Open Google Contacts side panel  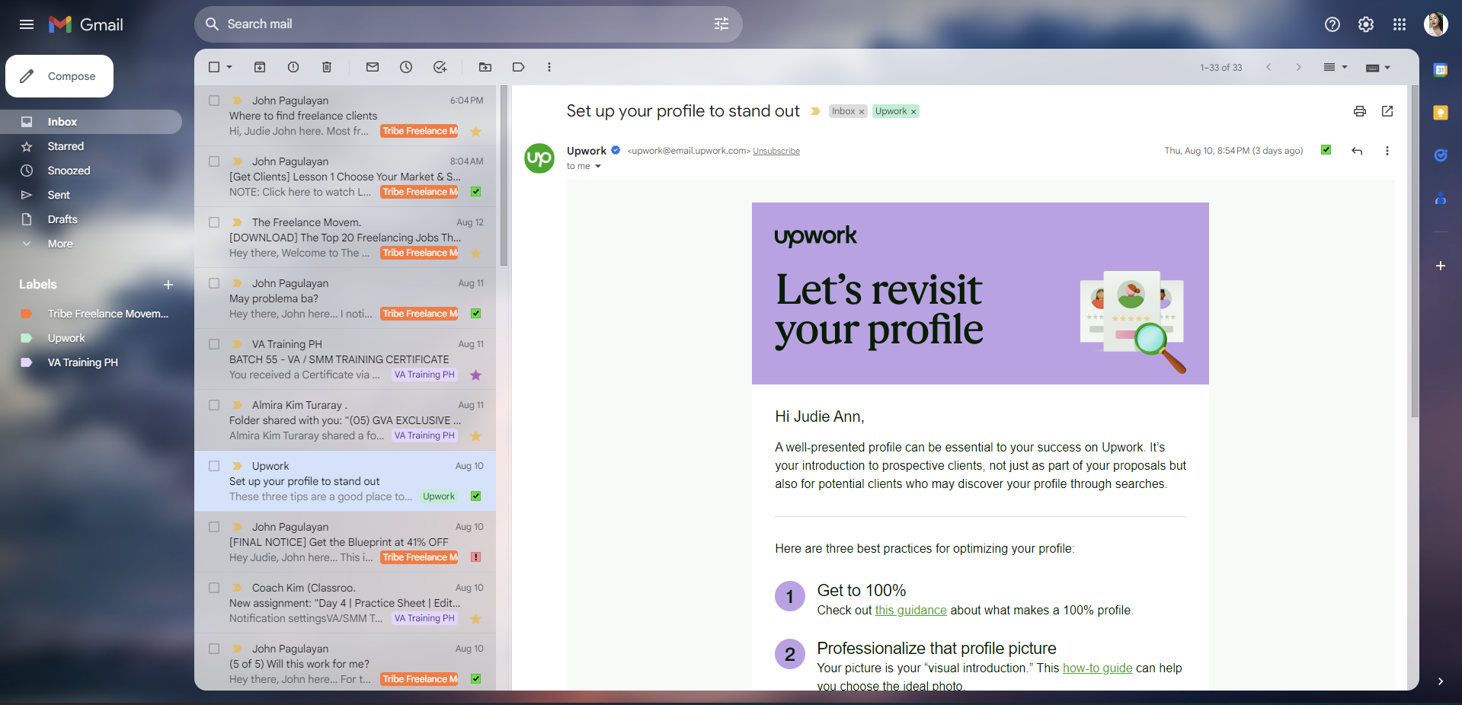[x=1441, y=198]
